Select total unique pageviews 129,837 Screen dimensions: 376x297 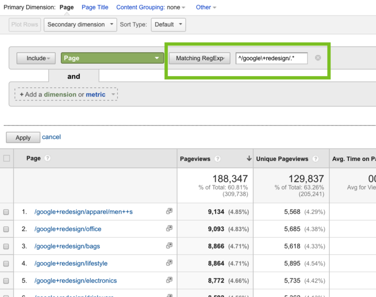pyautogui.click(x=306, y=179)
